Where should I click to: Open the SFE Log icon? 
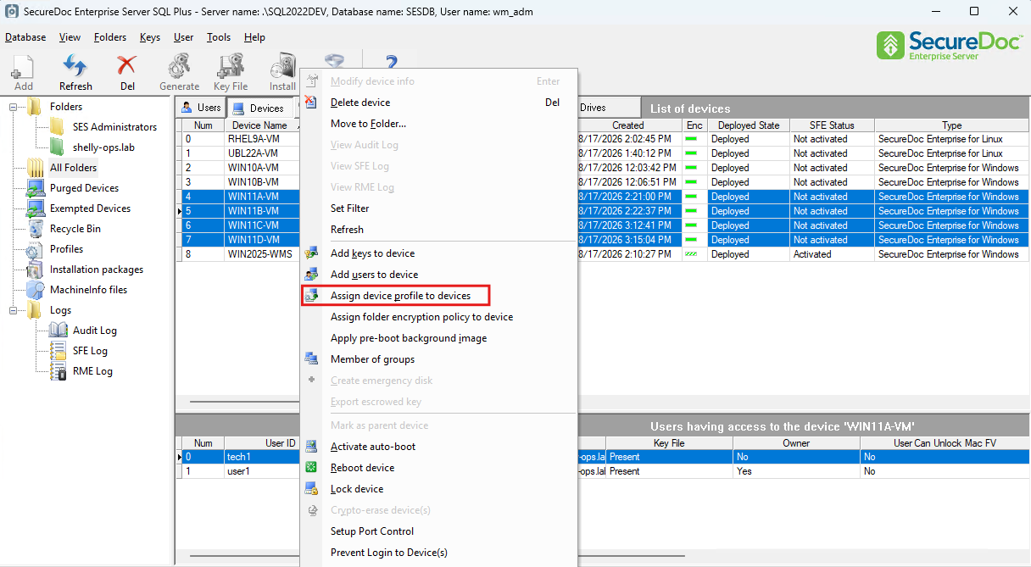[x=59, y=351]
